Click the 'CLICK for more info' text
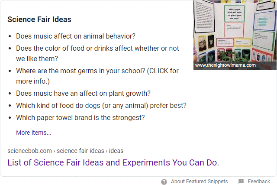 point(163,71)
